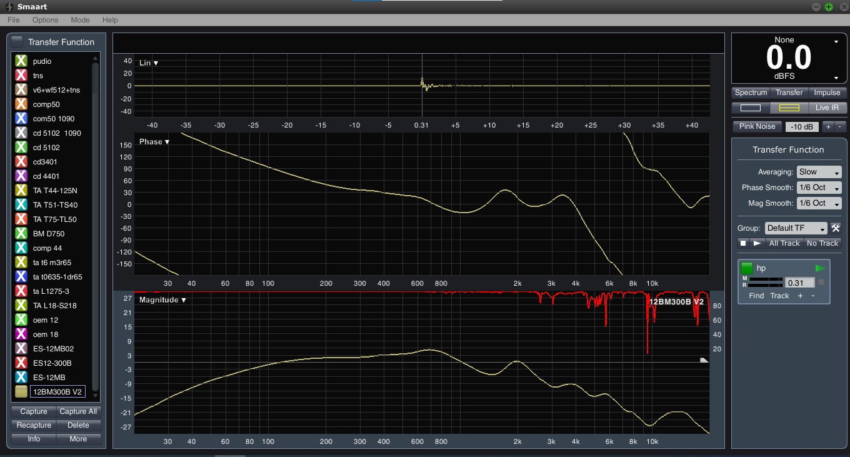Click the Capture All button
Viewport: 850px width, 457px height.
(x=78, y=411)
